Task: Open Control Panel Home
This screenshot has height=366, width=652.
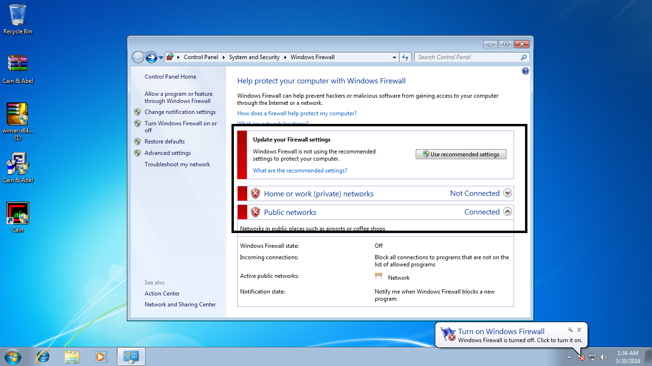Action: tap(170, 77)
